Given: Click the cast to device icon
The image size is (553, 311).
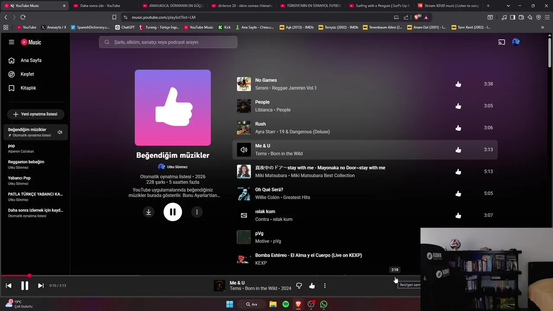Looking at the screenshot, I should pyautogui.click(x=502, y=42).
